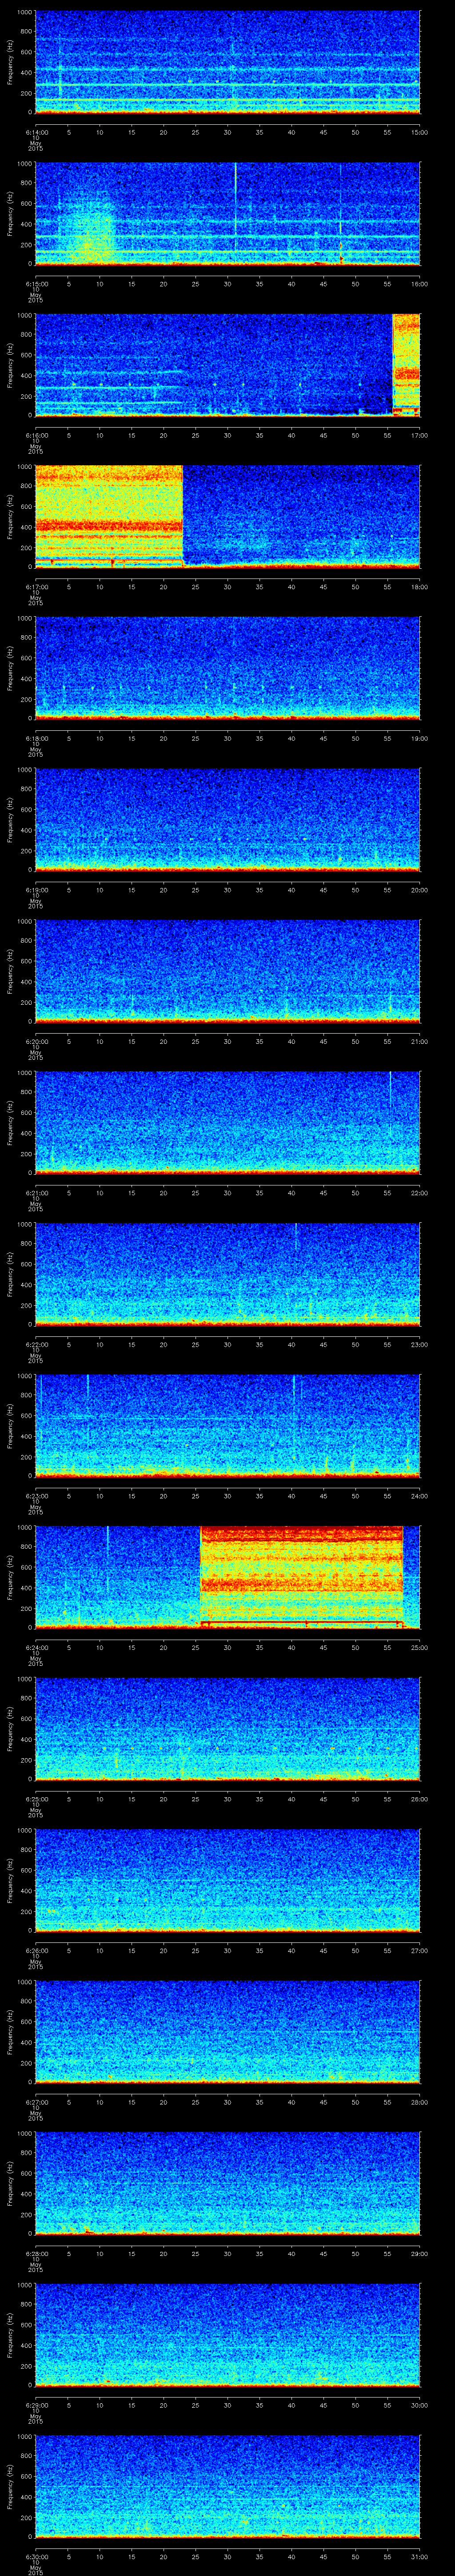
Task: Click the 6:24:00 start time label
Action: tap(36, 1647)
